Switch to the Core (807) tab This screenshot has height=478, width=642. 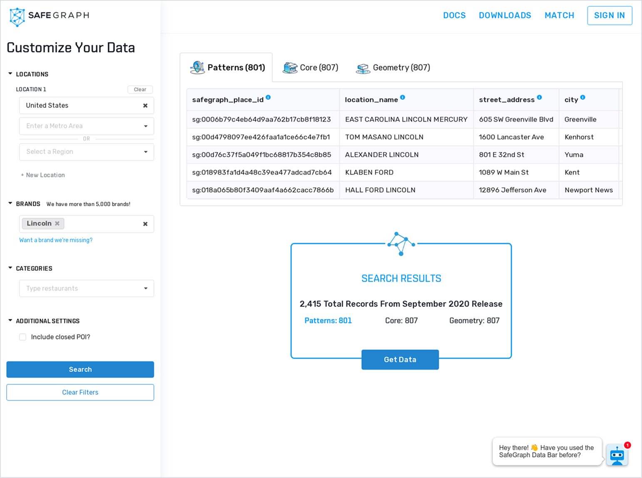click(x=311, y=67)
